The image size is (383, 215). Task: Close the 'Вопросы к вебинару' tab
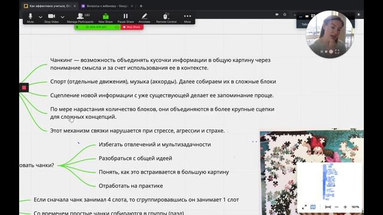[x=132, y=6]
